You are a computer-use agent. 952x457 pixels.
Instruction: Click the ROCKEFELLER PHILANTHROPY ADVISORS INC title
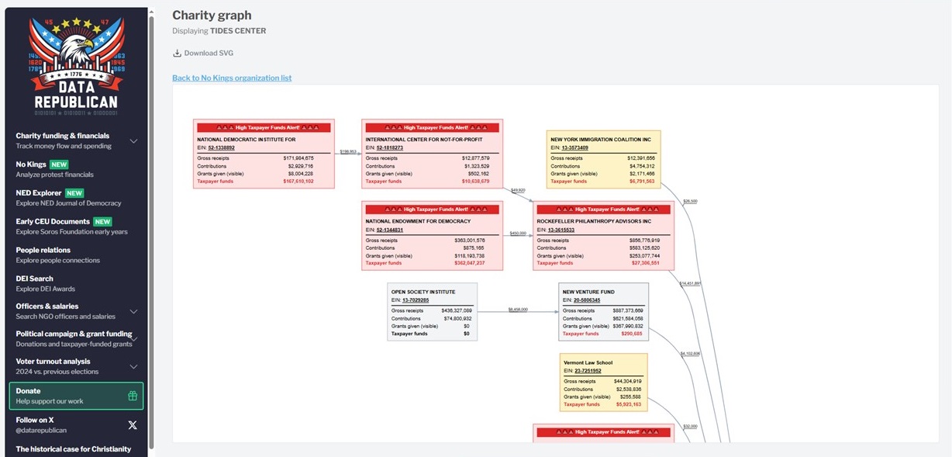(594, 221)
